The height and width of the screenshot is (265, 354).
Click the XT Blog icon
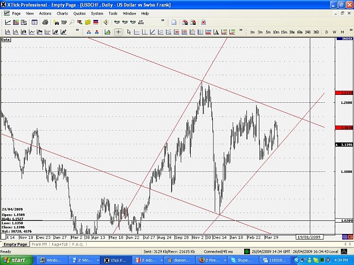point(141,22)
